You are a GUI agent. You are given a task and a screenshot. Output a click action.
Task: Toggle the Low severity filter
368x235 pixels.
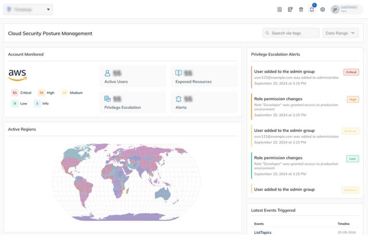click(x=19, y=103)
